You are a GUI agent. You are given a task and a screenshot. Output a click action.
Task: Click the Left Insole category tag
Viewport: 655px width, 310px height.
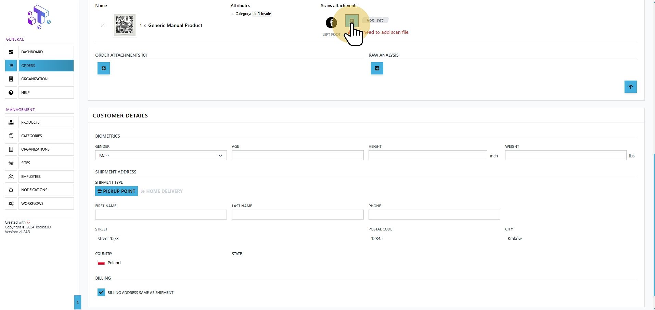coord(262,14)
